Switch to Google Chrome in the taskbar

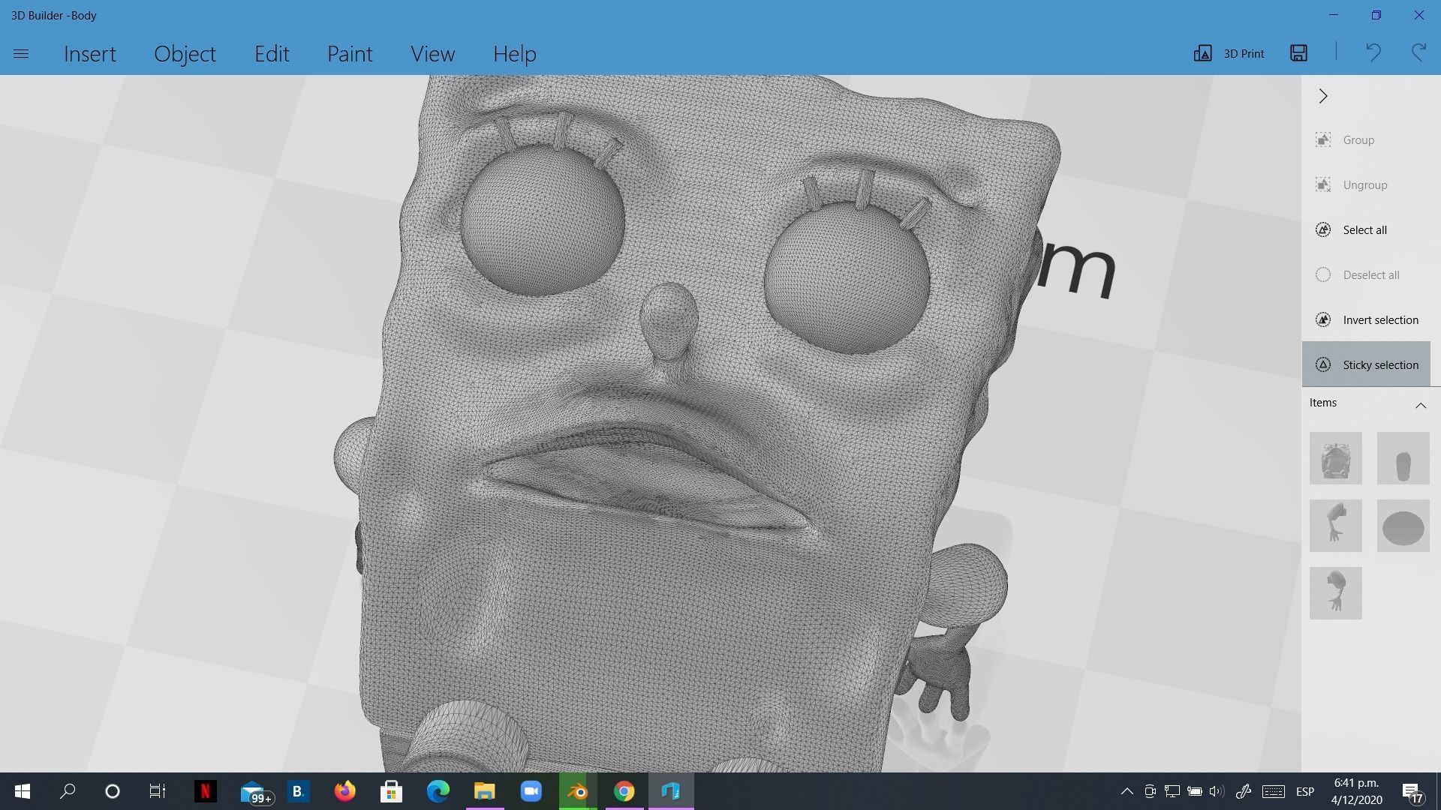[624, 791]
